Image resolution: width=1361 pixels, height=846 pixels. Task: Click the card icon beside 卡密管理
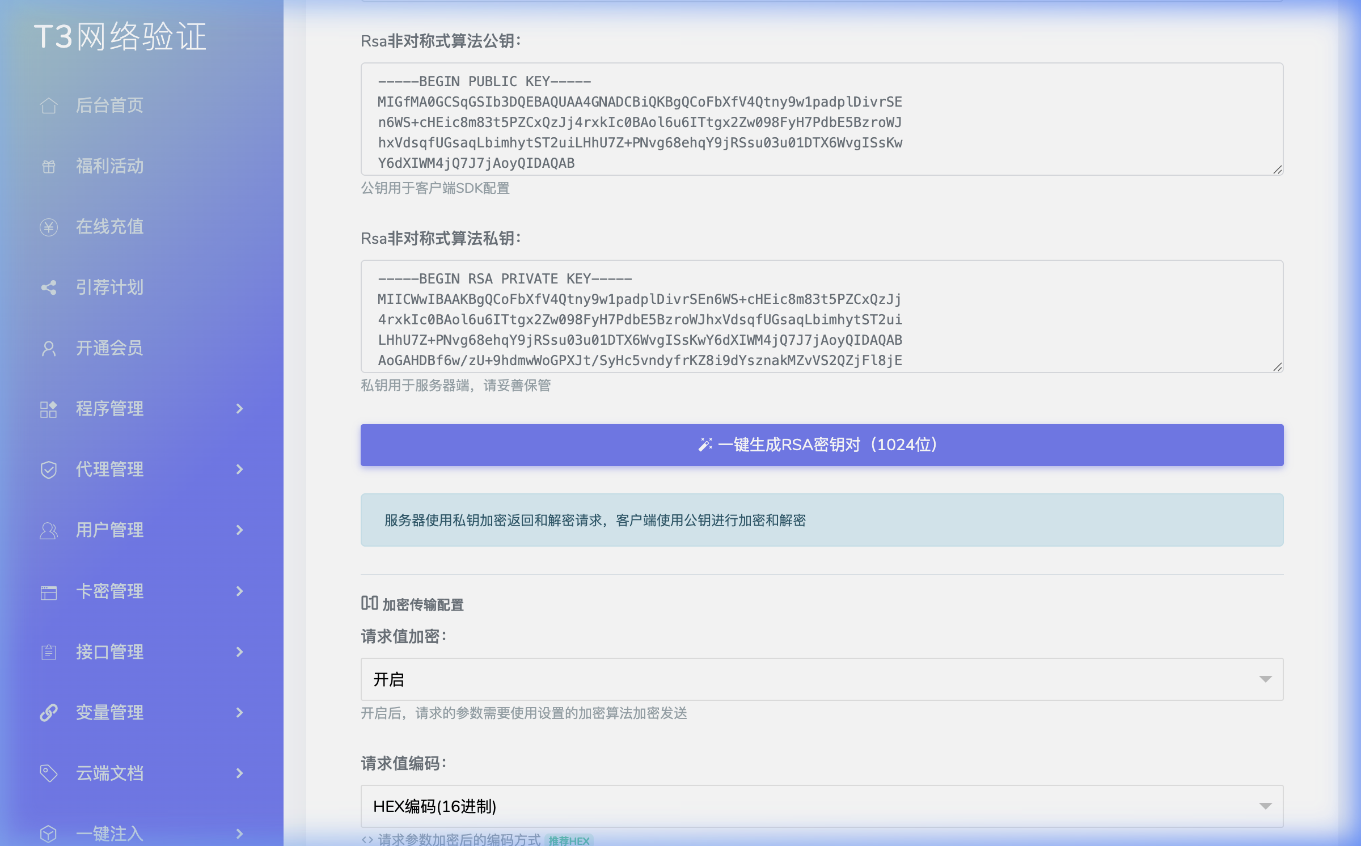pos(49,591)
